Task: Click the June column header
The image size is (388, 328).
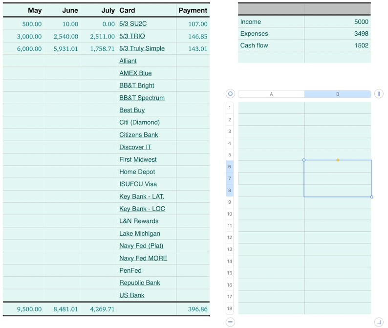Action: [x=70, y=10]
